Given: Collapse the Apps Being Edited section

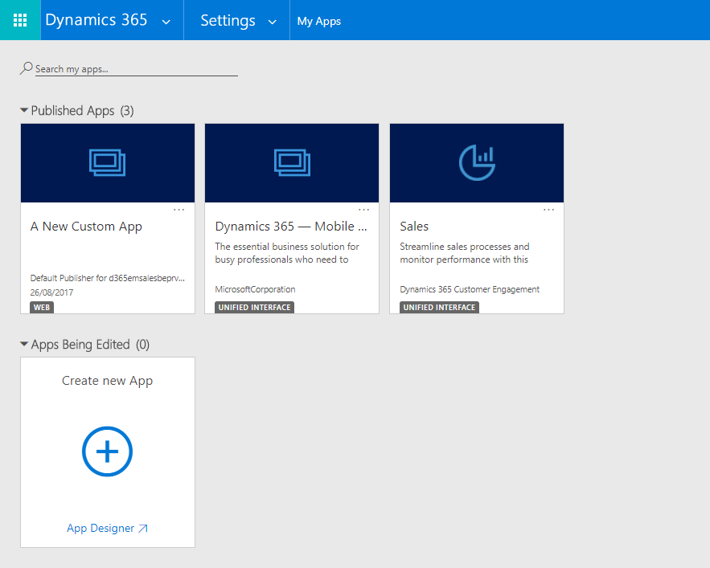Looking at the screenshot, I should pyautogui.click(x=24, y=344).
